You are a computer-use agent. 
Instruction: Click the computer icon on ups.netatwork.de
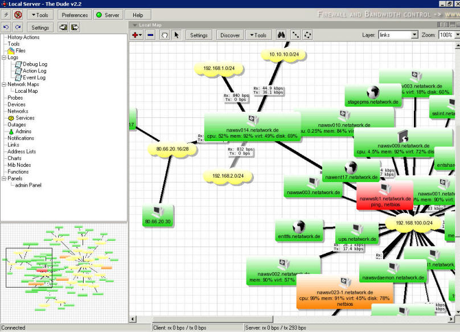pos(357,229)
